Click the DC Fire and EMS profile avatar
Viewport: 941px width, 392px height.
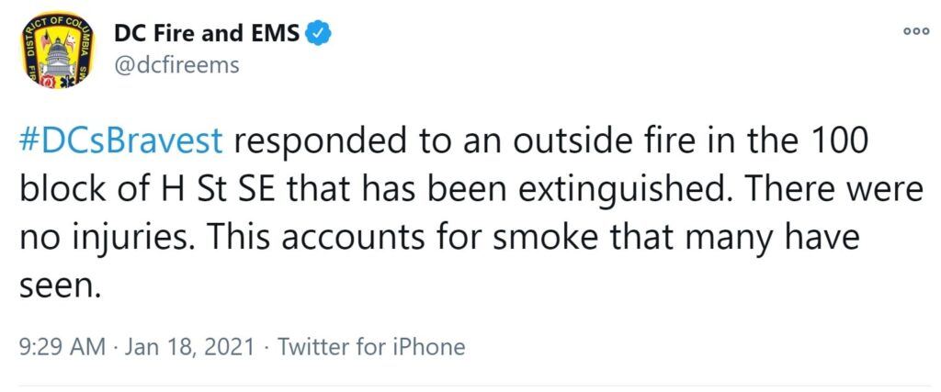tap(59, 50)
